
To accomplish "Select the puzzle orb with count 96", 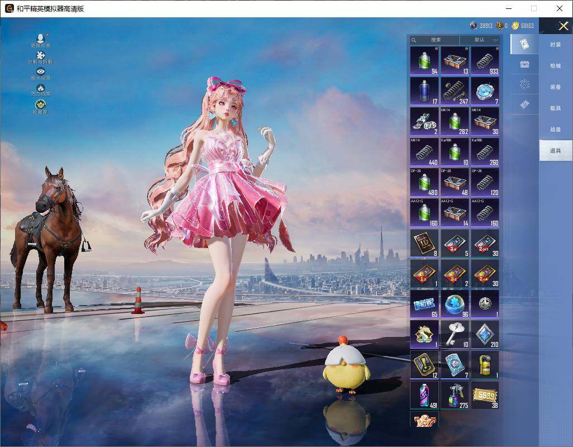I will click(455, 304).
